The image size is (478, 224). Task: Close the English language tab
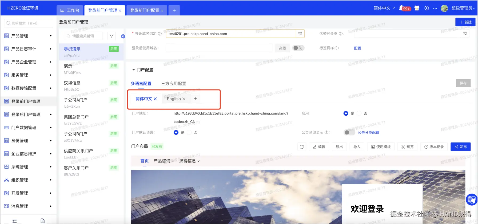184,99
